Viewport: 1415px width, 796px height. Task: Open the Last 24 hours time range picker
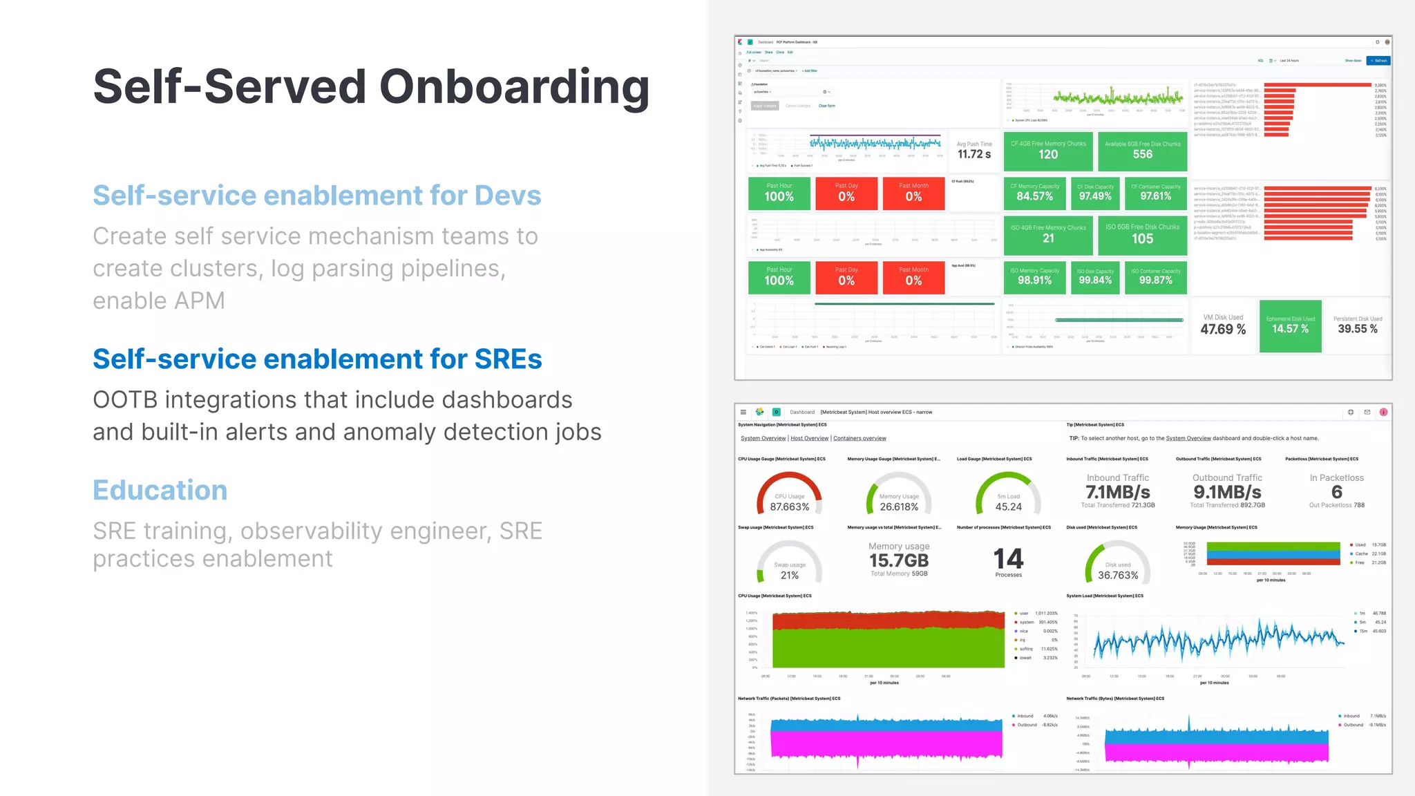click(x=1289, y=61)
